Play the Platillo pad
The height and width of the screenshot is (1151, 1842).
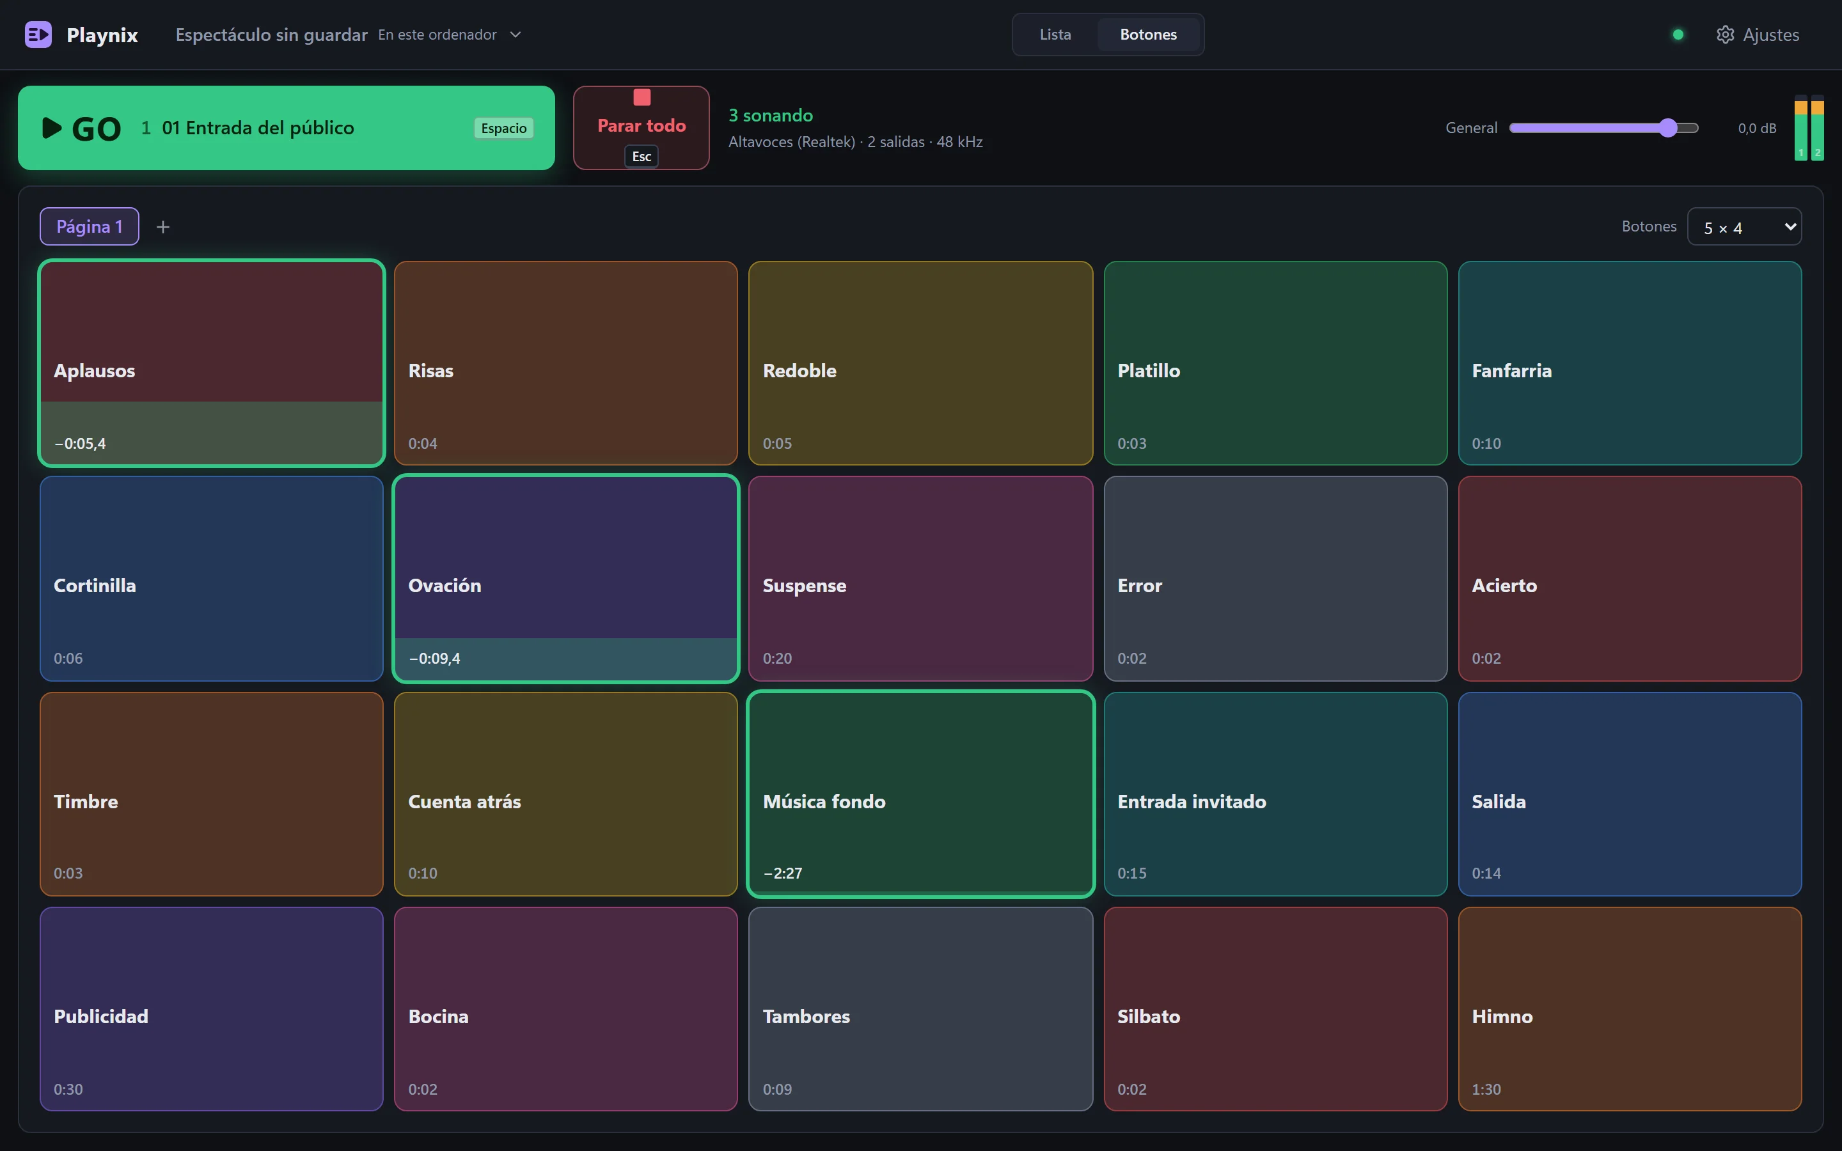click(x=1275, y=363)
